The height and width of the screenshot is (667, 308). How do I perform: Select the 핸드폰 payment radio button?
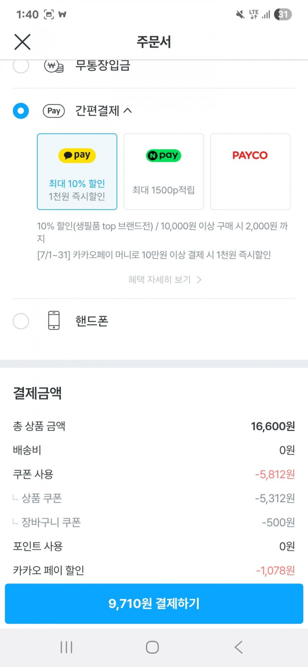21,321
